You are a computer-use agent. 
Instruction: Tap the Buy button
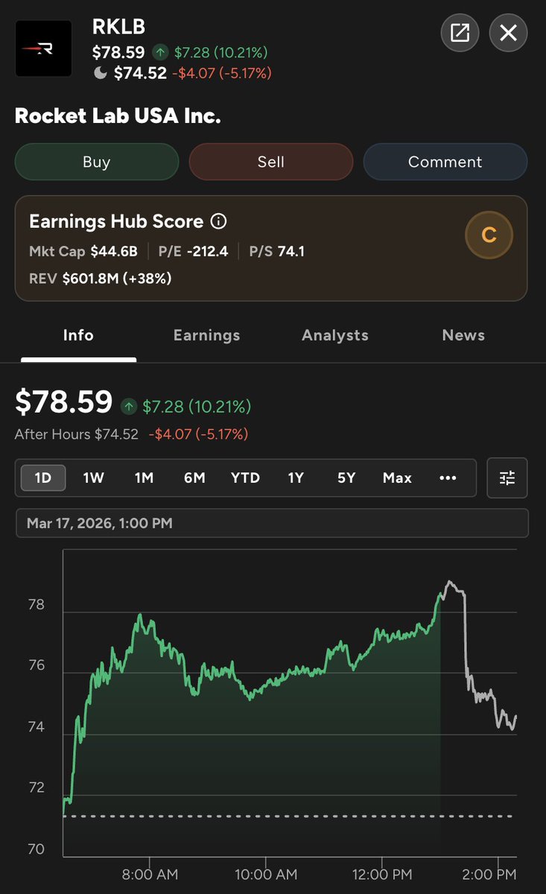coord(97,162)
